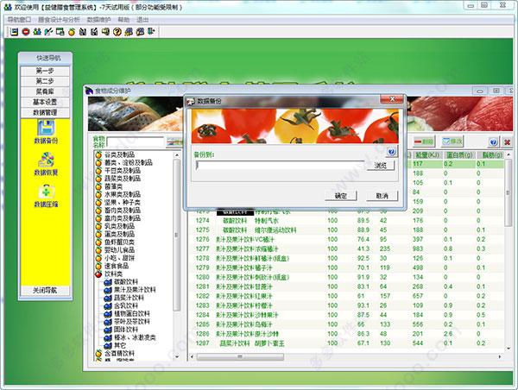
Task: Select row 1275 维尔康运动饮料
Action: click(346, 230)
